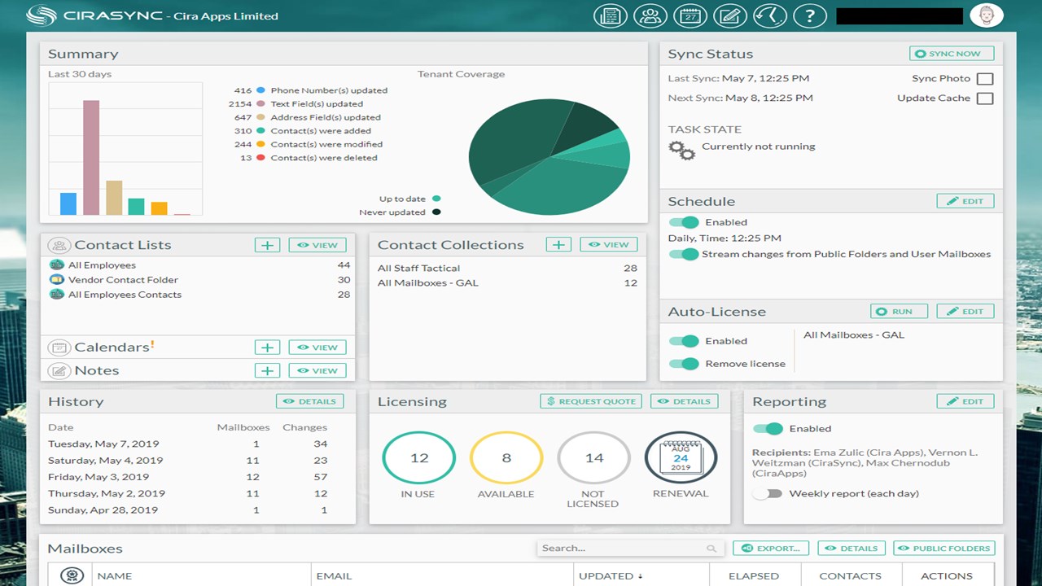Select the All Staff Tactical collection

click(507, 269)
